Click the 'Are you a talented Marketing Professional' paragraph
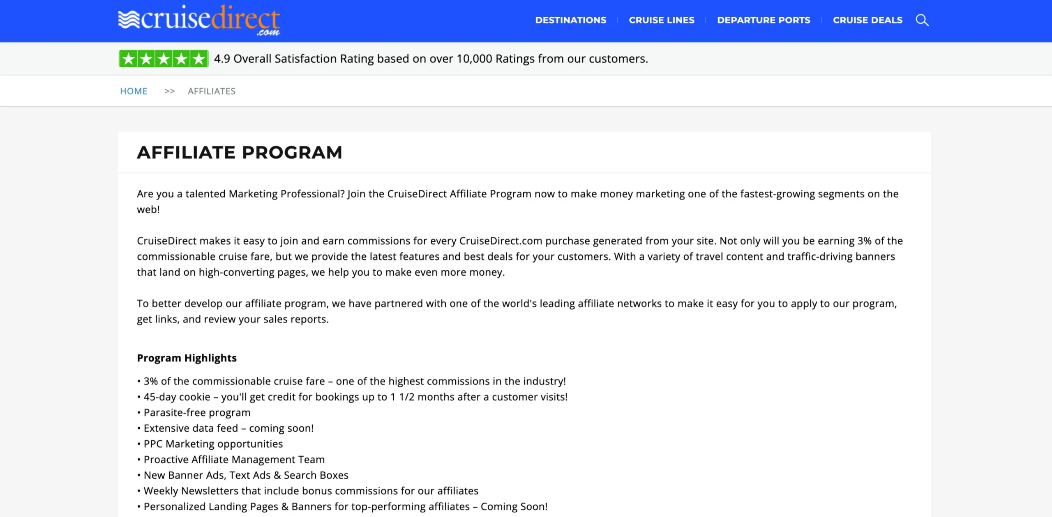The height and width of the screenshot is (517, 1052). tap(518, 201)
